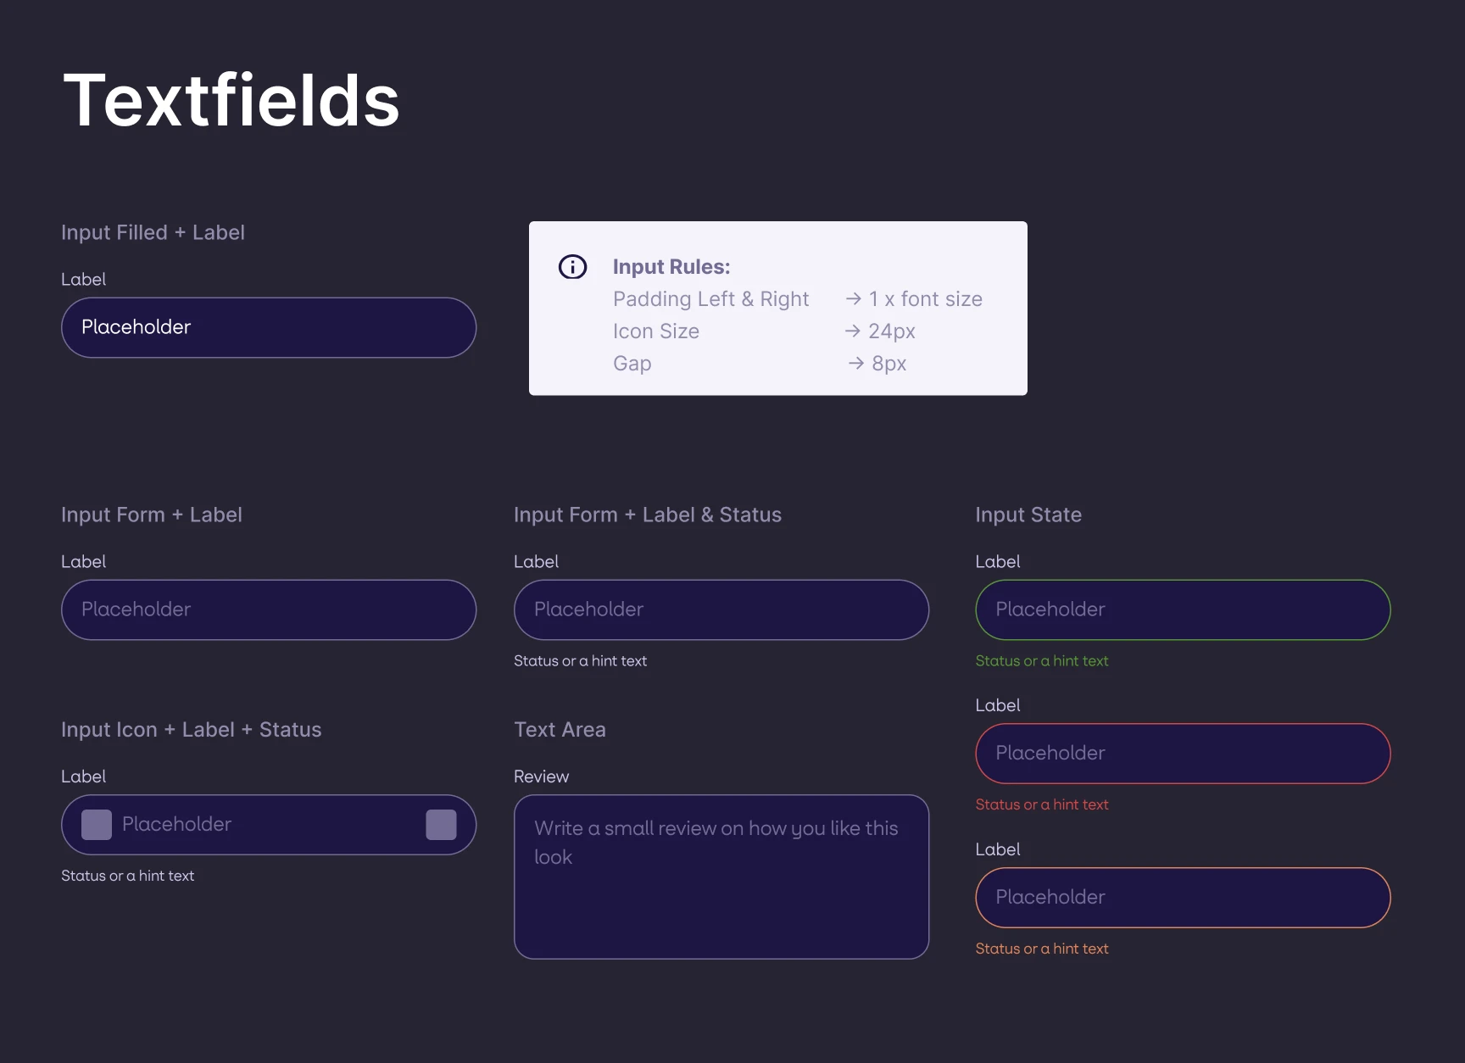Click the trailing icon placeholder in icon input
Image resolution: width=1465 pixels, height=1063 pixels.
441,825
